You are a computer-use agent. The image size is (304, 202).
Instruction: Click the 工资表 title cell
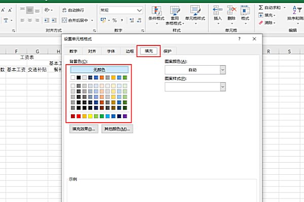tap(27, 57)
